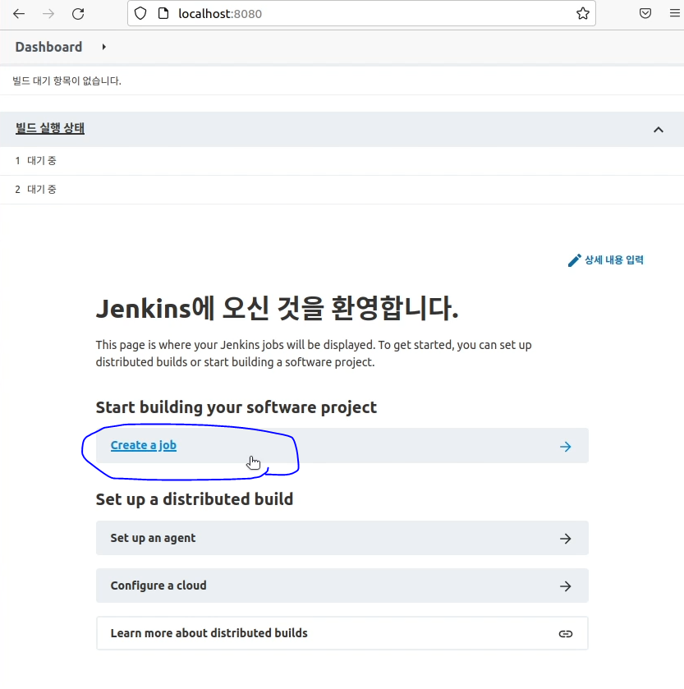This screenshot has height=689, width=684.
Task: Open the shield tracking protection icon
Action: click(x=140, y=14)
